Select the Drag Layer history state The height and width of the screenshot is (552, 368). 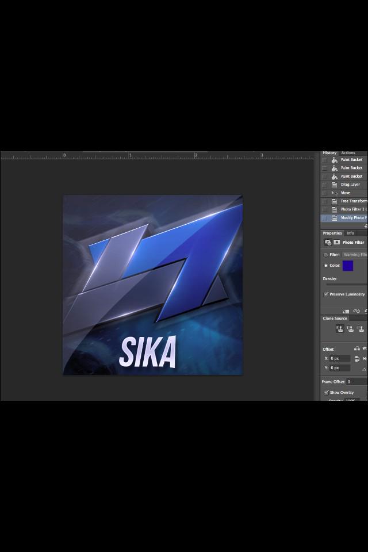point(344,185)
